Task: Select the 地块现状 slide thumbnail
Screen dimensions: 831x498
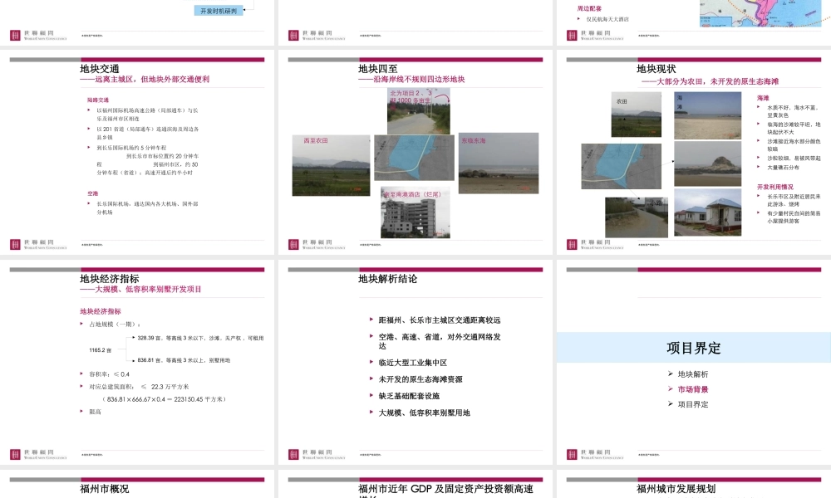Action: point(694,153)
